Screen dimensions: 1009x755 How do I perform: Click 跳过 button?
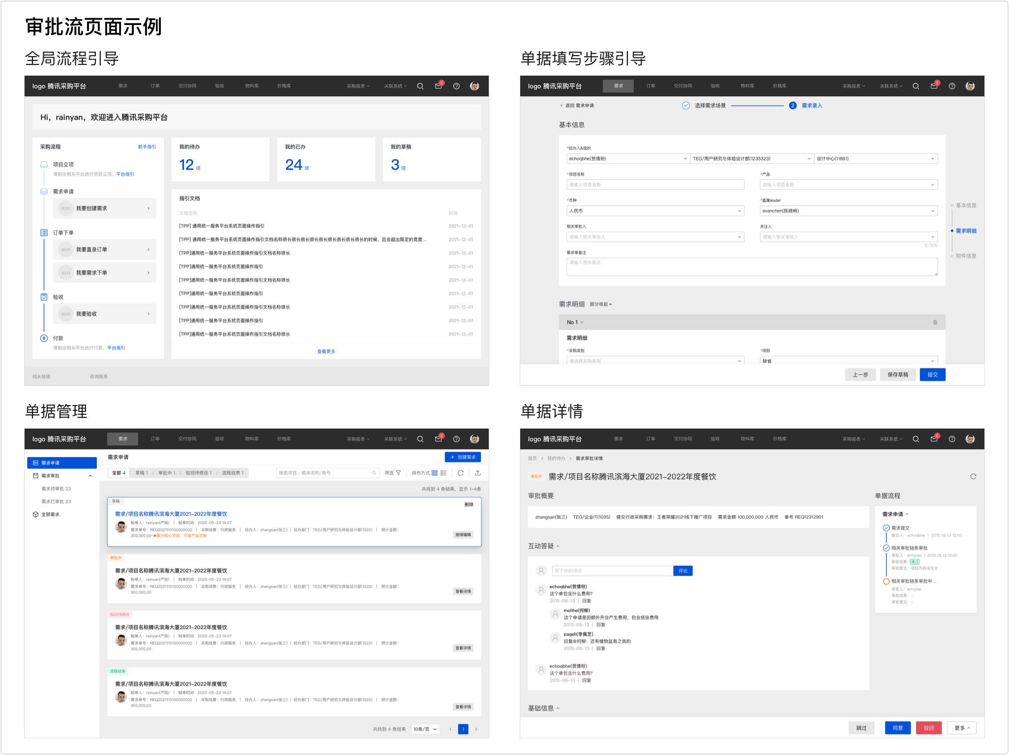click(861, 728)
